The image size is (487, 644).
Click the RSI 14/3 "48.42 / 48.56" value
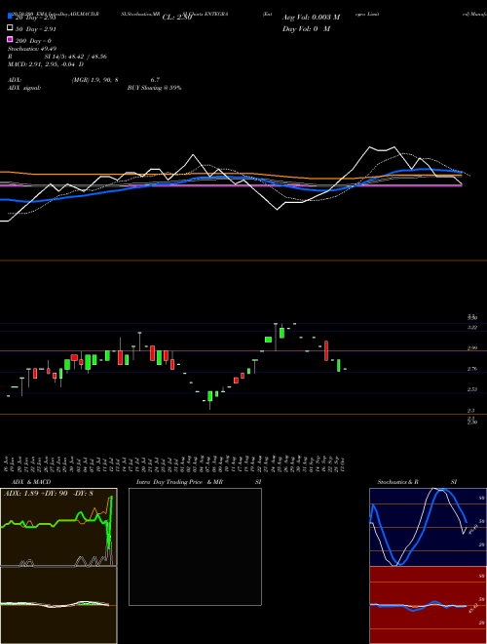click(x=86, y=57)
